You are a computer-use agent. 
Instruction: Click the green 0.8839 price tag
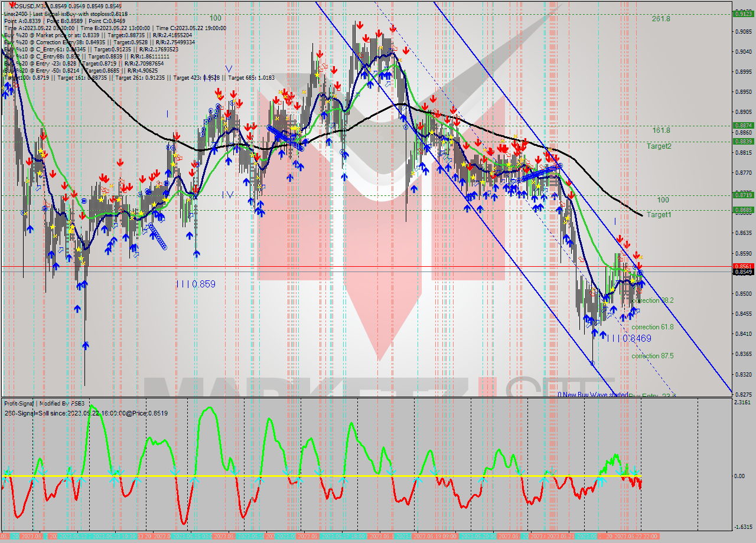coord(742,141)
